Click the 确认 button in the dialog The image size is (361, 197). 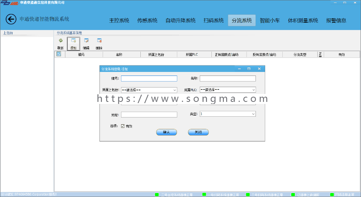166,132
